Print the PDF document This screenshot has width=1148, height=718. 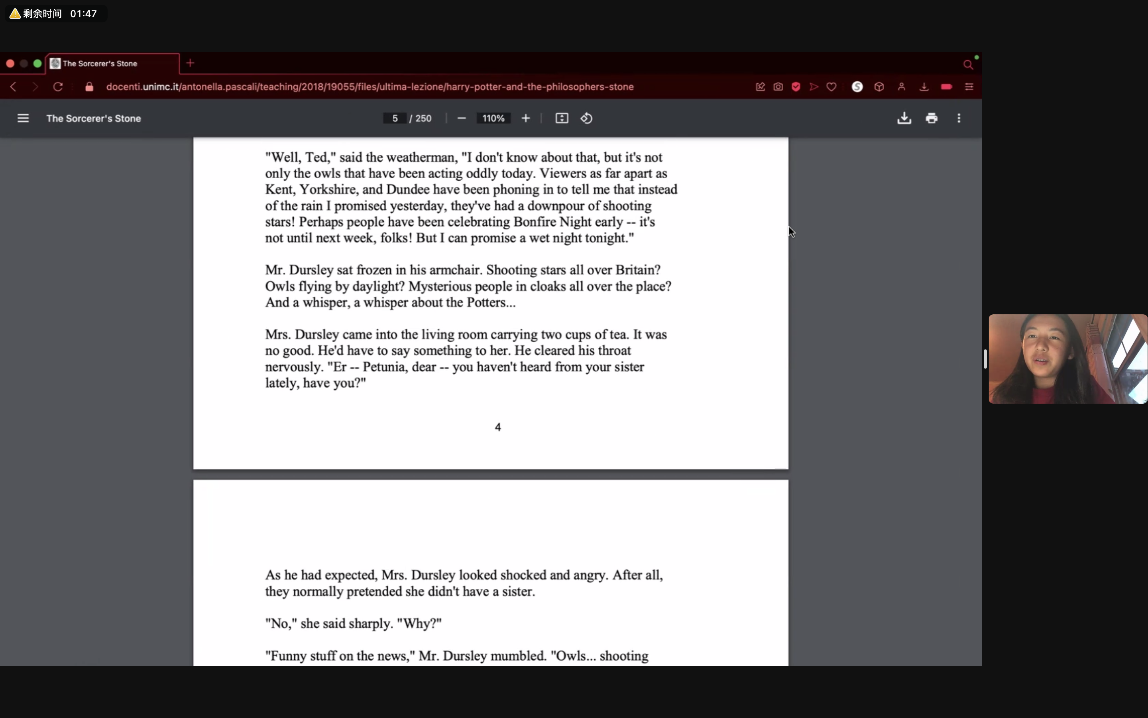932,118
